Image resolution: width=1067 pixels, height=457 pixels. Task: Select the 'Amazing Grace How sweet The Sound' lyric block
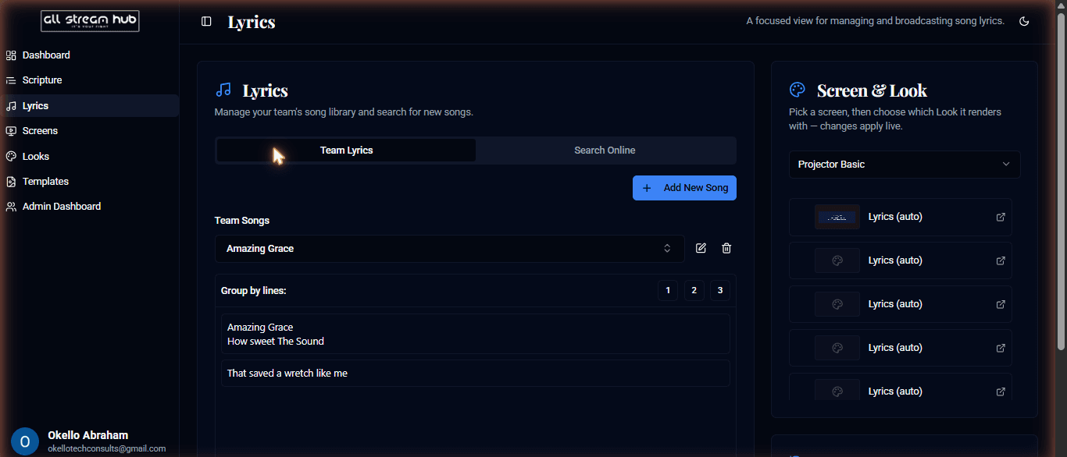click(x=475, y=334)
